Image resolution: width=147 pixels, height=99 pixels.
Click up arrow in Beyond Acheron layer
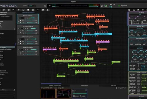click(x=21, y=20)
